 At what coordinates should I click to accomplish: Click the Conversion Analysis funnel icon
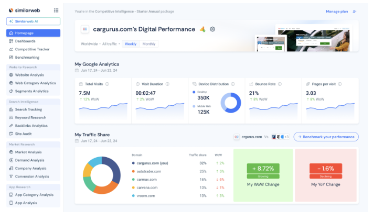tap(11, 176)
